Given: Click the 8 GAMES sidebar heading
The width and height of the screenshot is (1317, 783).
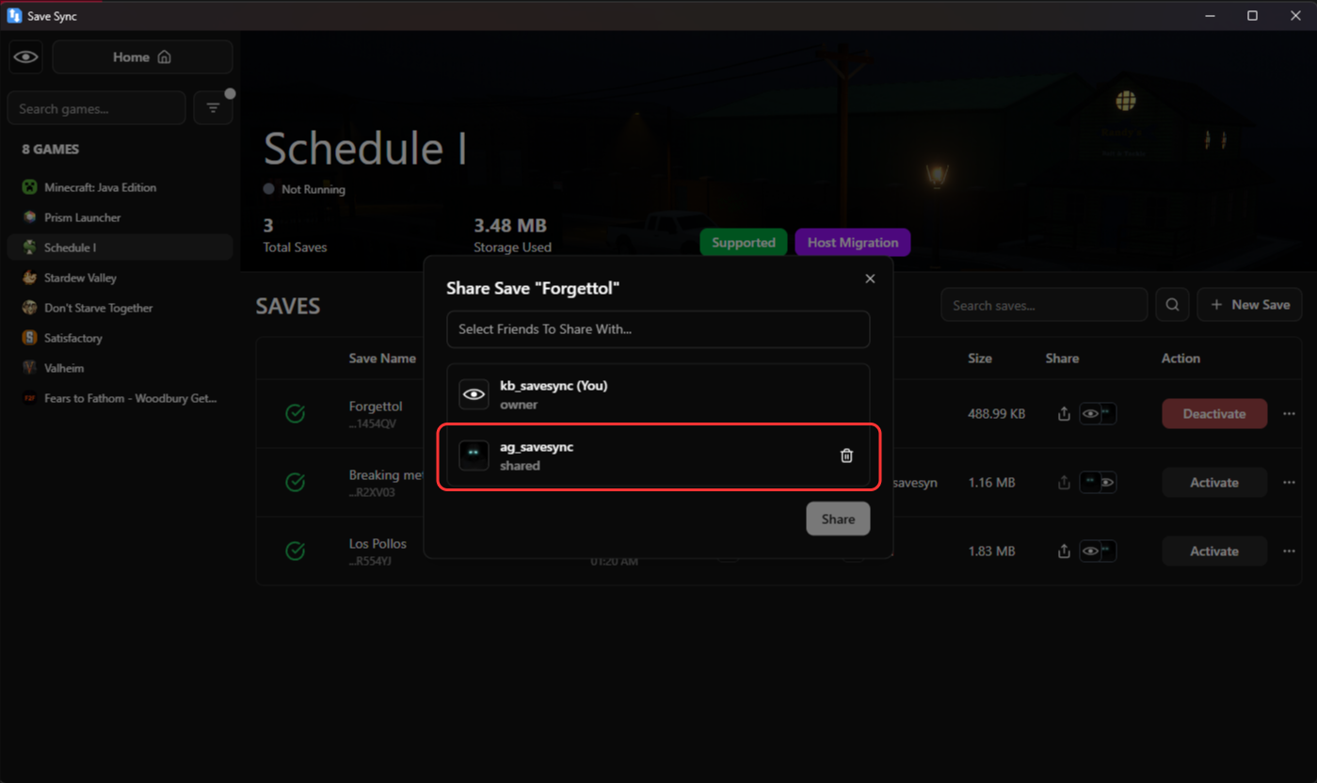Looking at the screenshot, I should (x=51, y=149).
